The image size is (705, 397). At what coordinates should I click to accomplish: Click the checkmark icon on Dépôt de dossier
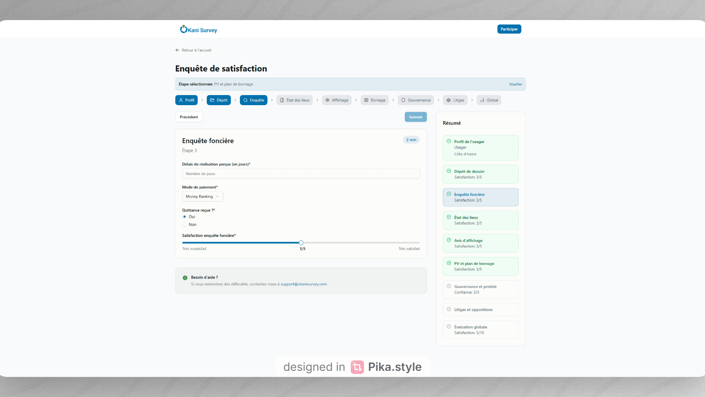449,171
